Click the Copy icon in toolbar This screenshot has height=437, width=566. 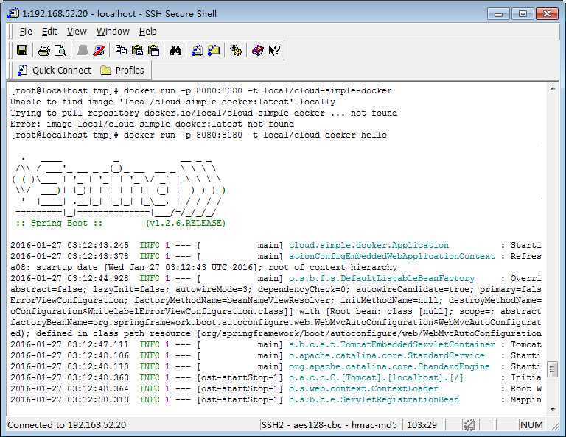point(121,50)
